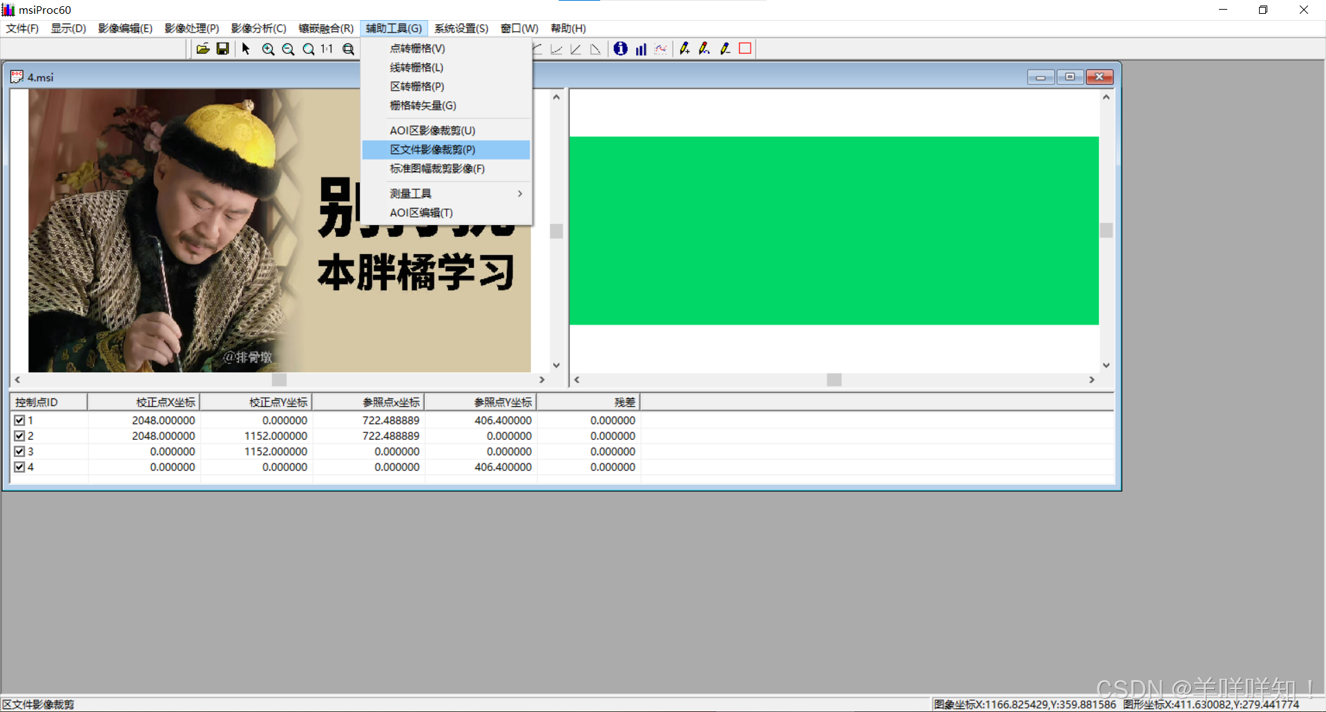Choose 点转栅格(V) menu entry

[x=446, y=48]
